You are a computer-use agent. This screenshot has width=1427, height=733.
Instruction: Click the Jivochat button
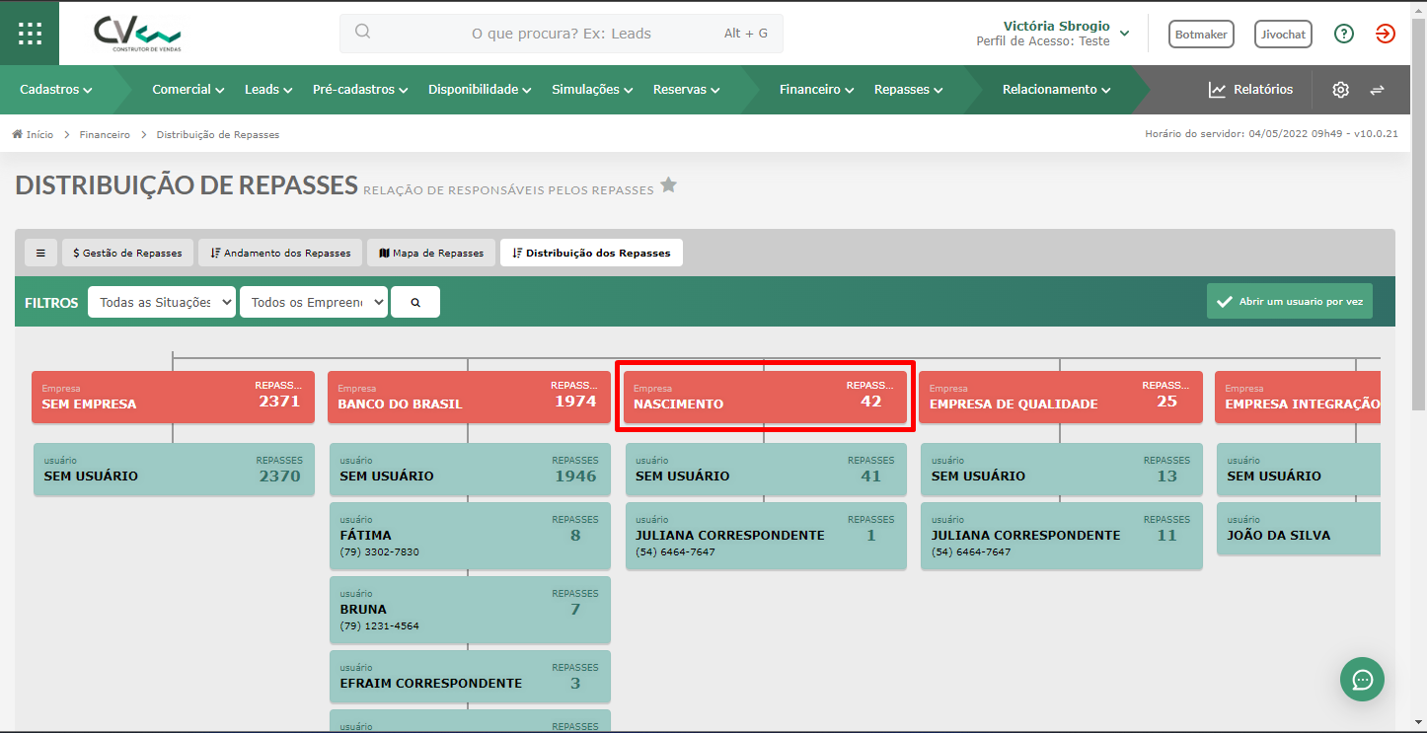click(x=1283, y=34)
